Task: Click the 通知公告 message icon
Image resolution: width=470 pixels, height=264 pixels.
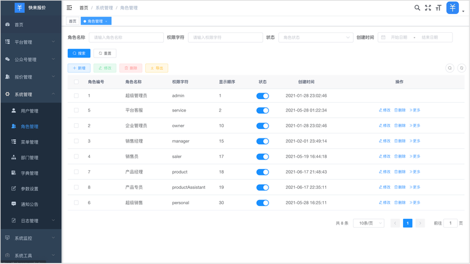Action: pyautogui.click(x=14, y=204)
